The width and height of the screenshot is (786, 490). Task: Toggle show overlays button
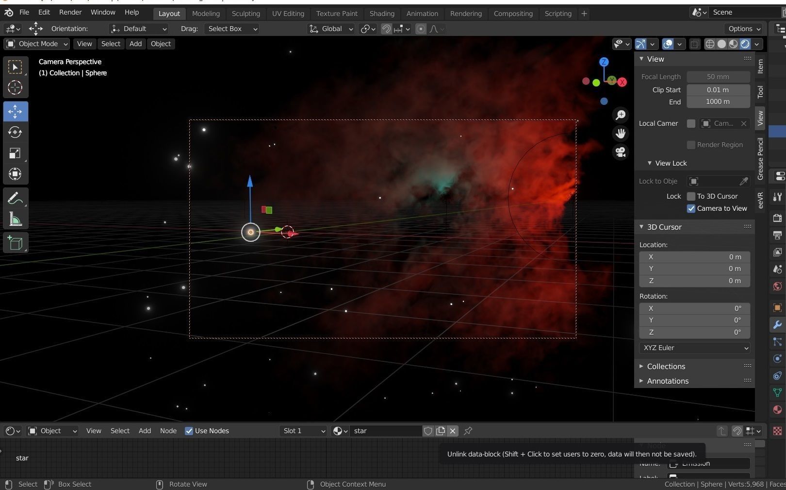668,44
